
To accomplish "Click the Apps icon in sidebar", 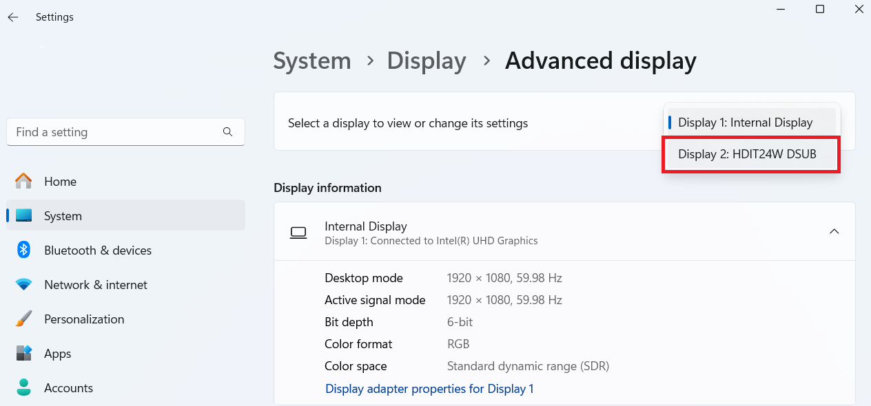I will [23, 353].
